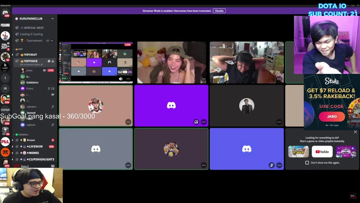Click muted mic icon on blue Discord tile

point(271,165)
